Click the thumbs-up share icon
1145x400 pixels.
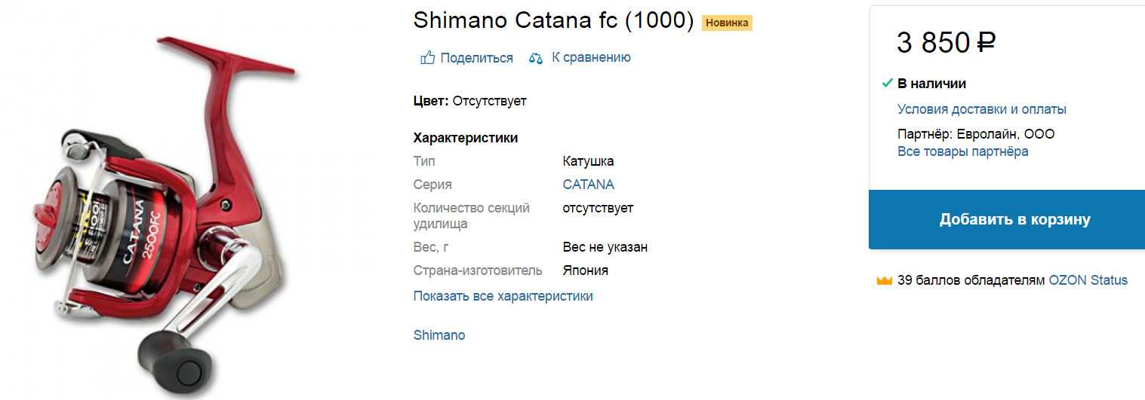click(428, 58)
